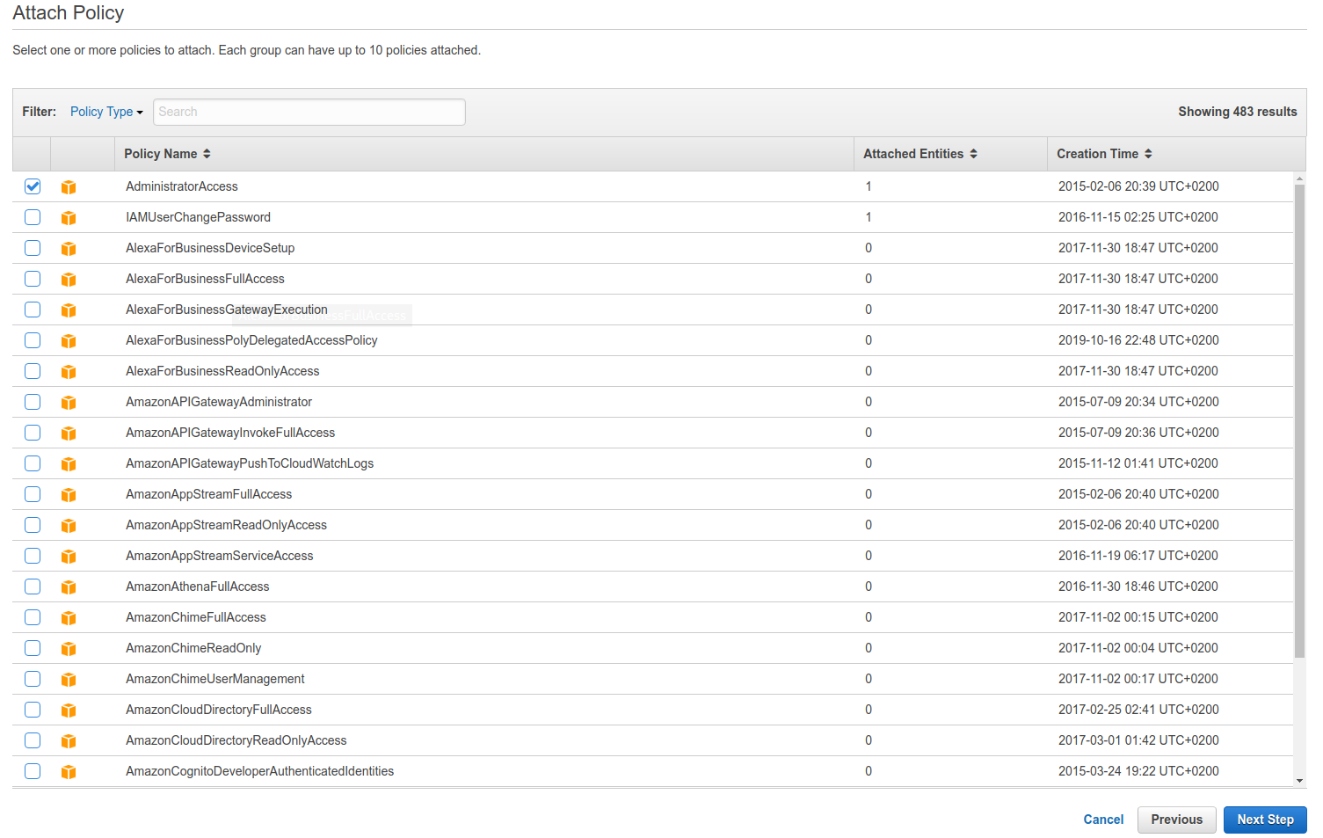
Task: Click the AmazonAPIGatewayInvokeFullAccess policy name
Action: click(x=230, y=433)
